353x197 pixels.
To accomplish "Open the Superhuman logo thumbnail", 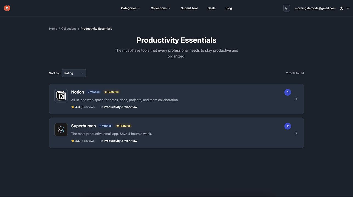I will (61, 129).
